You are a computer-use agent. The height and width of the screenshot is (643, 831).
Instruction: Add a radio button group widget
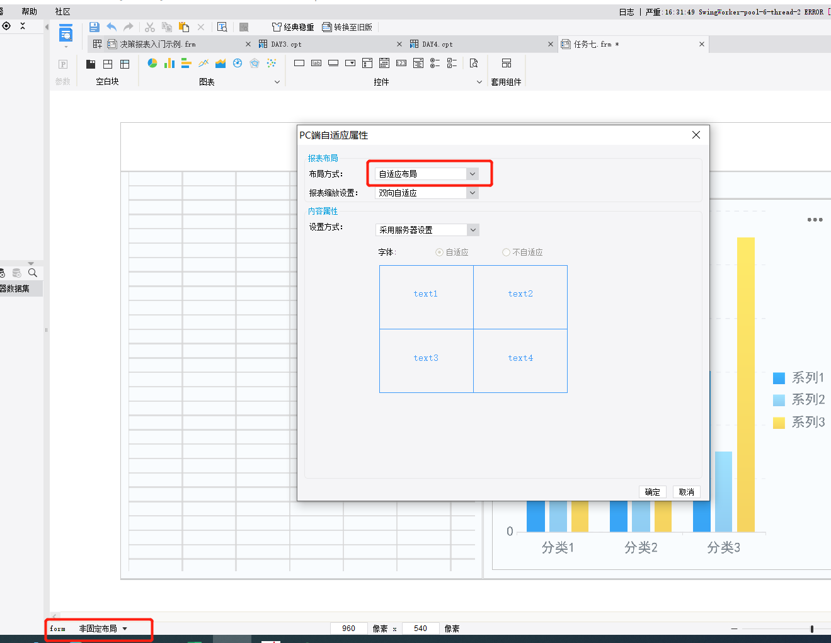click(435, 63)
